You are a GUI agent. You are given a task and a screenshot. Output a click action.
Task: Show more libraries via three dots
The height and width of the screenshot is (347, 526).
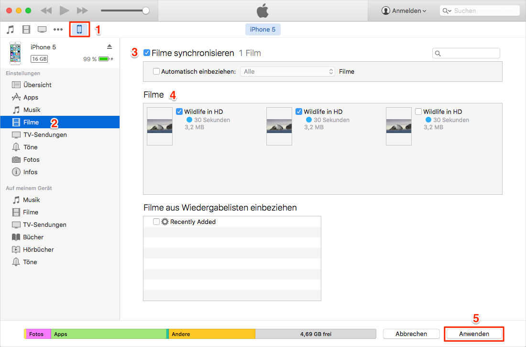click(58, 30)
